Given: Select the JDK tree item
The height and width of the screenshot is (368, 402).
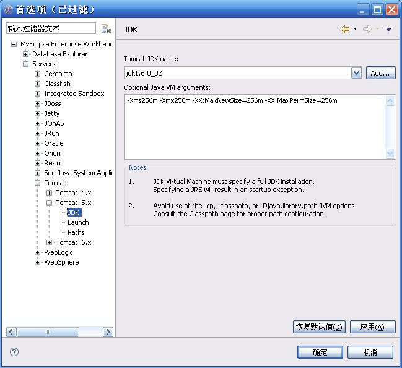Looking at the screenshot, I should [x=74, y=212].
